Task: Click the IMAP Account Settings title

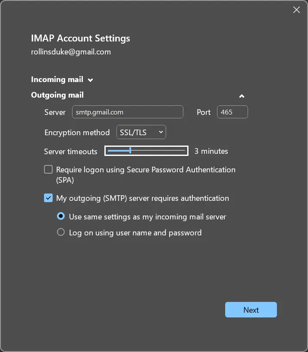Action: click(x=80, y=38)
